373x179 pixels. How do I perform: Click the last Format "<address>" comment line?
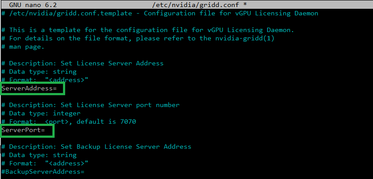pyautogui.click(x=45, y=163)
